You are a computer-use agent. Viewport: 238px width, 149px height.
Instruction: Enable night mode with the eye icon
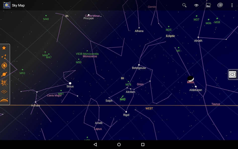(x=196, y=5)
